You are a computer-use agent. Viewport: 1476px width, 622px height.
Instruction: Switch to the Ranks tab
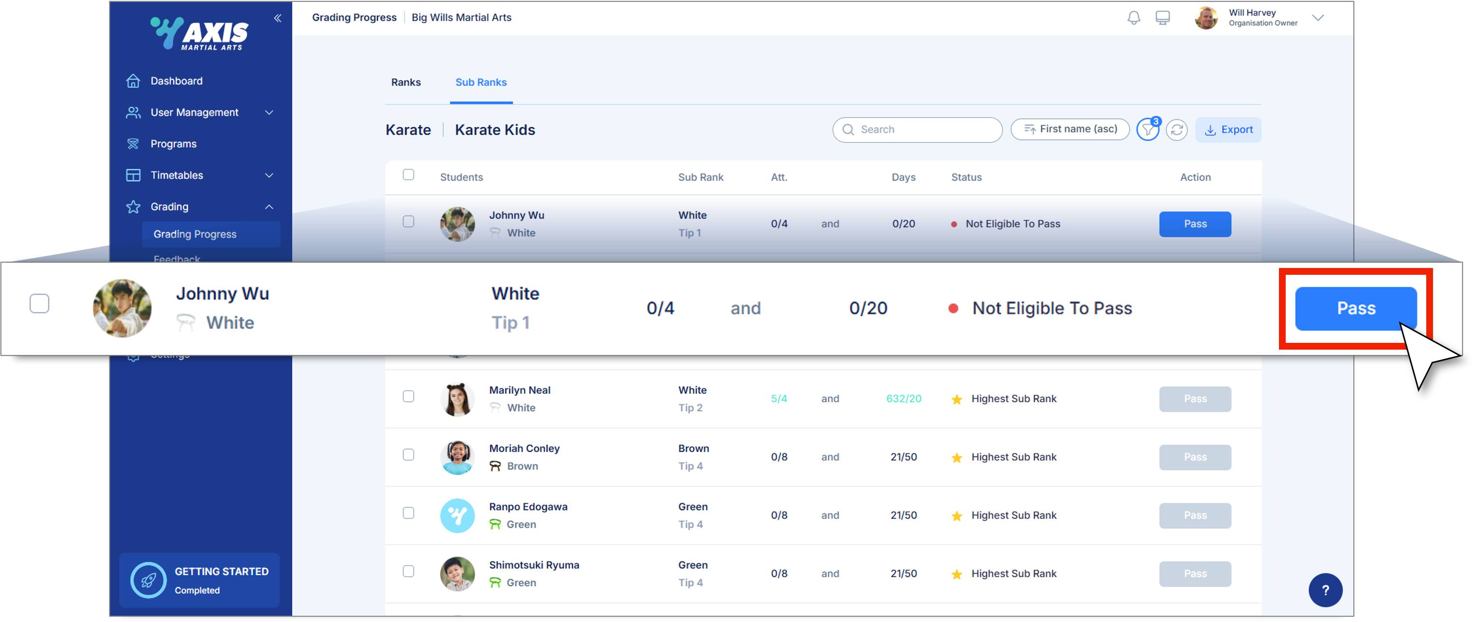pyautogui.click(x=406, y=82)
